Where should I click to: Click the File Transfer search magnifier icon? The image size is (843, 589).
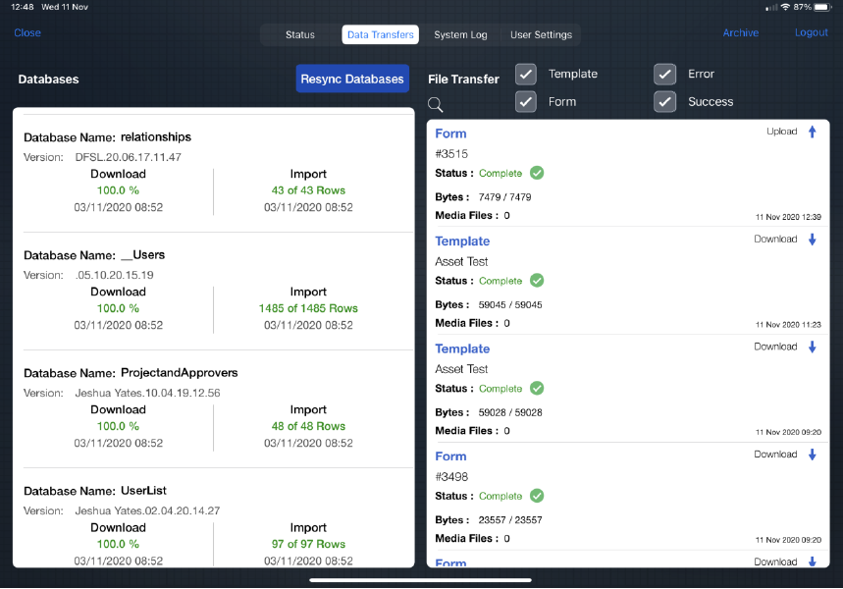tap(436, 105)
